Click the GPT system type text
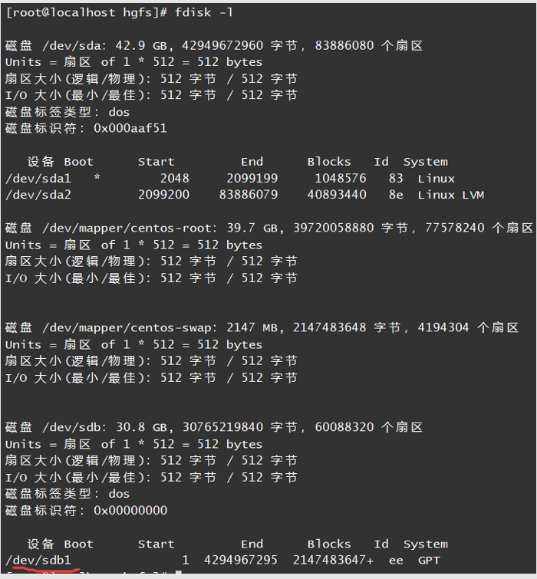This screenshot has height=579, width=537. tap(429, 561)
